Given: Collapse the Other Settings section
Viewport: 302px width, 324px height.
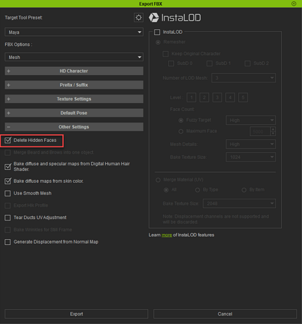Looking at the screenshot, I should click(74, 127).
